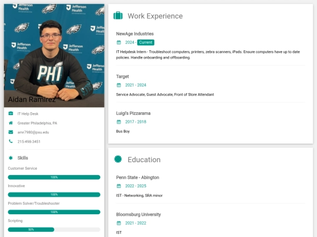Click the amr7980@psu.edu email address
Viewport: 317px width, 237px height.
tap(33, 132)
